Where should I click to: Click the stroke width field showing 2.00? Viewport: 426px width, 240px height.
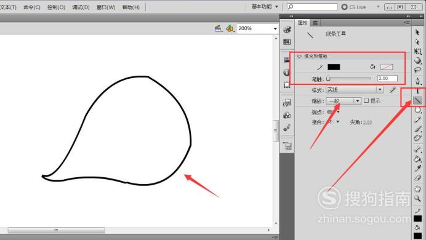click(x=387, y=79)
